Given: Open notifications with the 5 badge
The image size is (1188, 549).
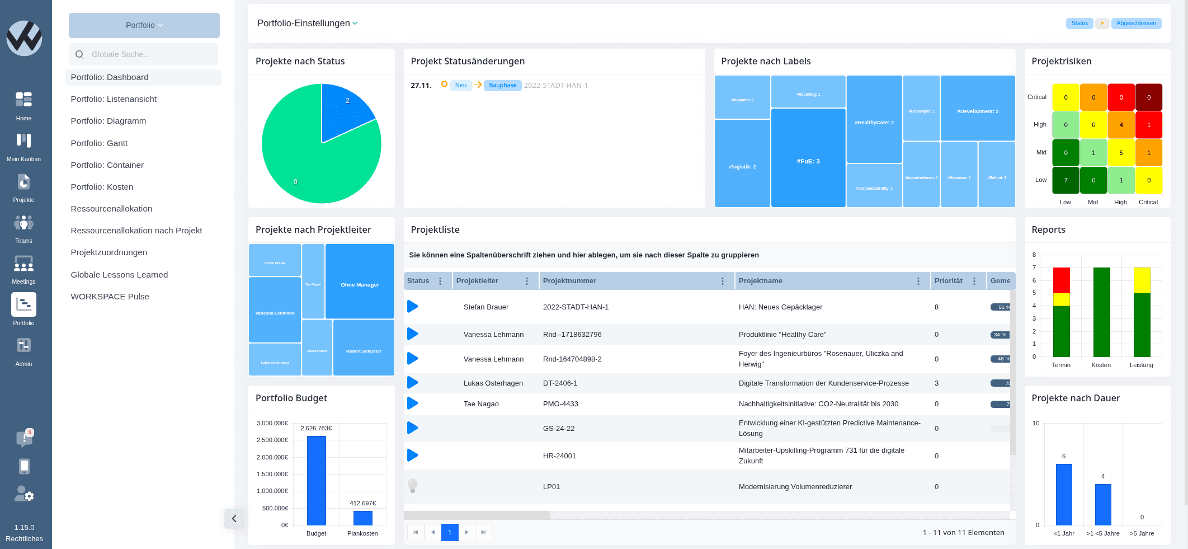Looking at the screenshot, I should click(24, 438).
